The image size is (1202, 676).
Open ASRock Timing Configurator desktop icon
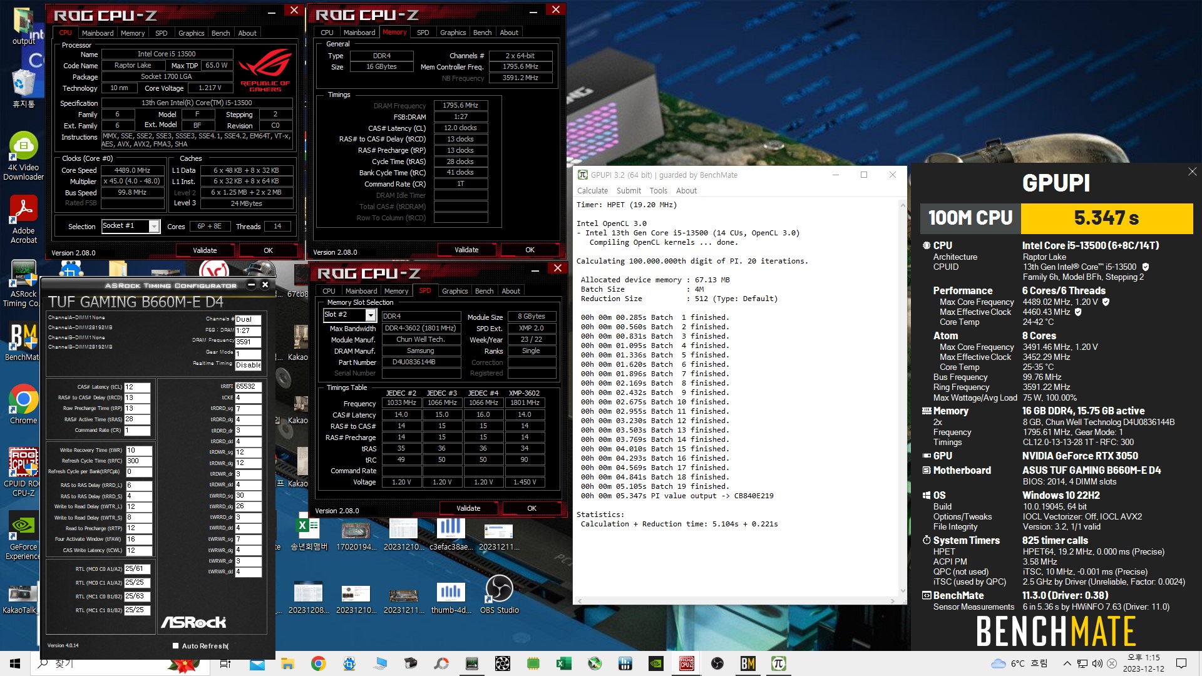23,284
